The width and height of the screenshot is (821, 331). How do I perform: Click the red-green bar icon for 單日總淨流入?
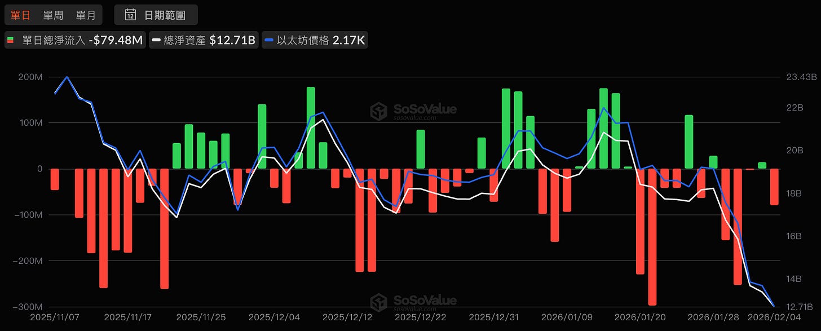click(10, 39)
